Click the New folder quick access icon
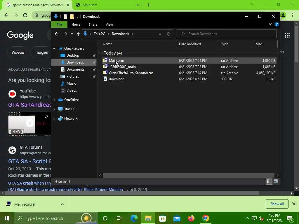Viewport: 299px width, 224px height. [72, 17]
